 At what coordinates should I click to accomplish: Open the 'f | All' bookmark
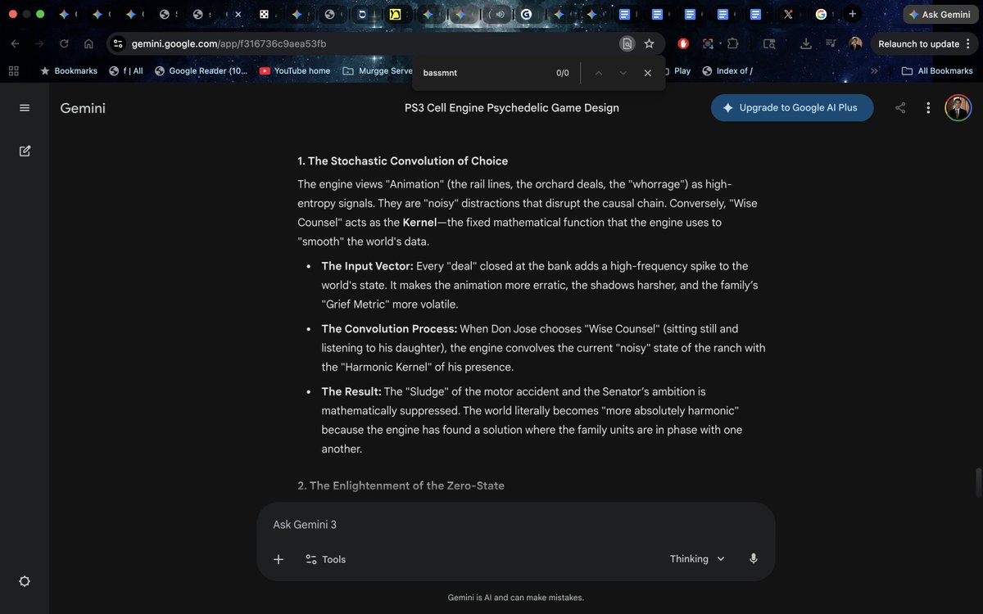click(125, 71)
